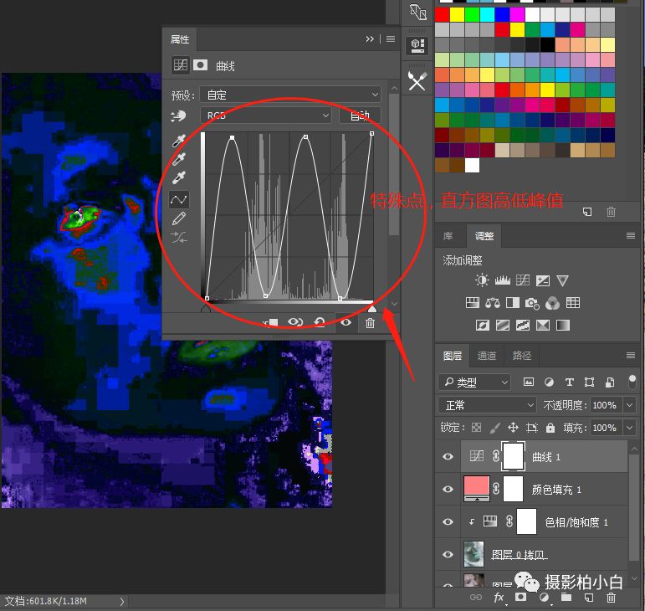Click the 自动 auto button
Image resolution: width=645 pixels, height=611 pixels.
[x=360, y=116]
